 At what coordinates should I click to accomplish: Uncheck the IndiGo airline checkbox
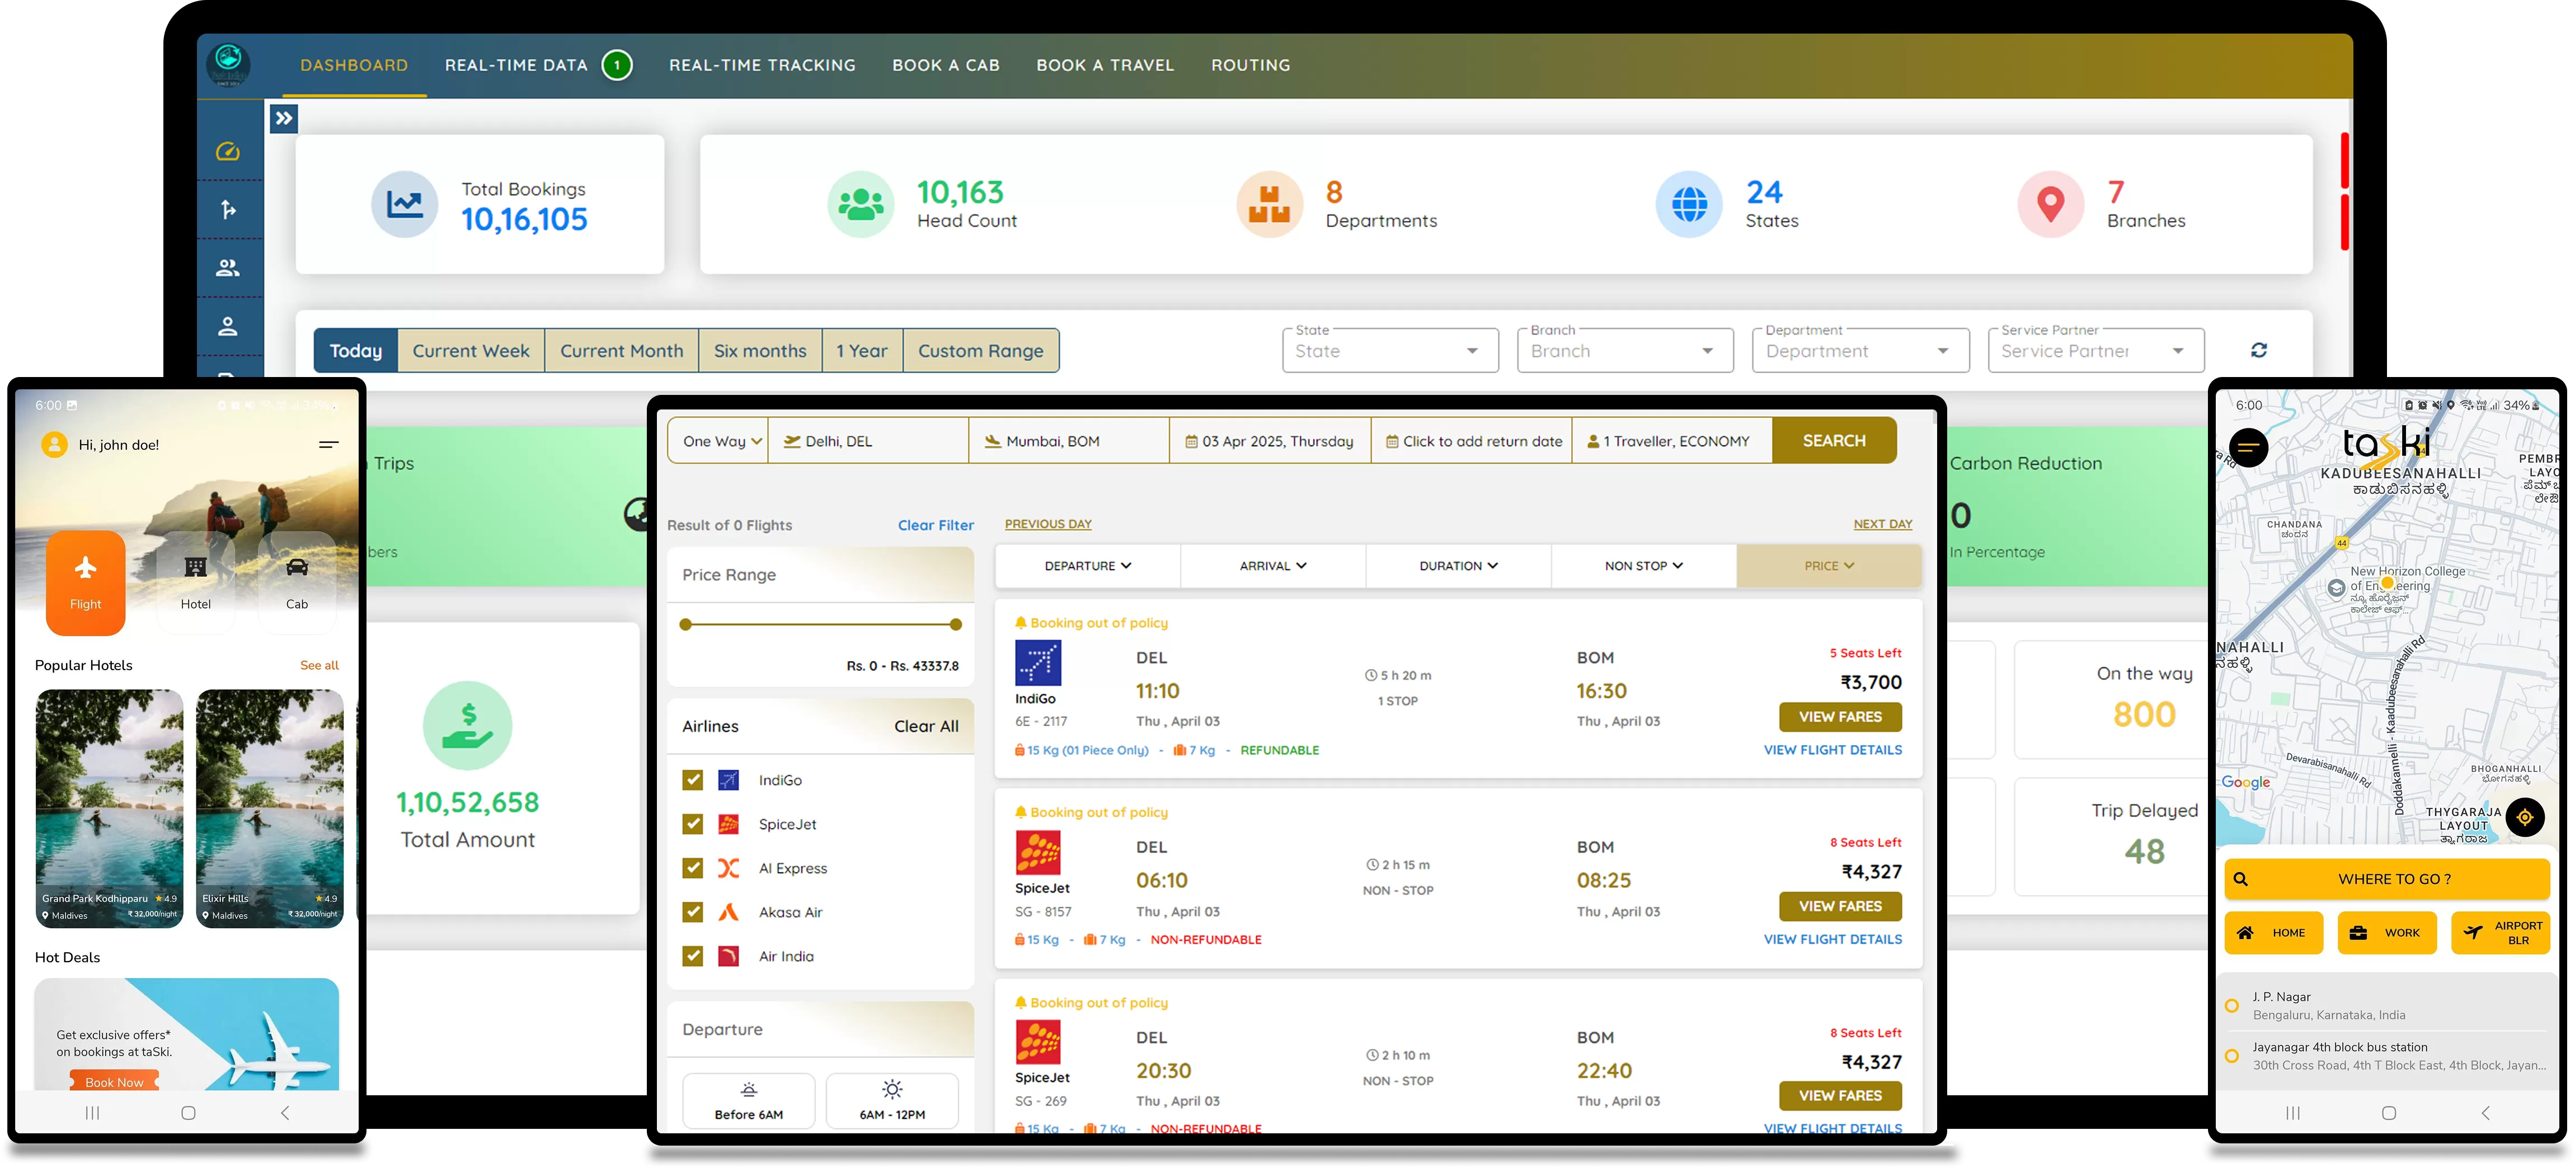(693, 780)
